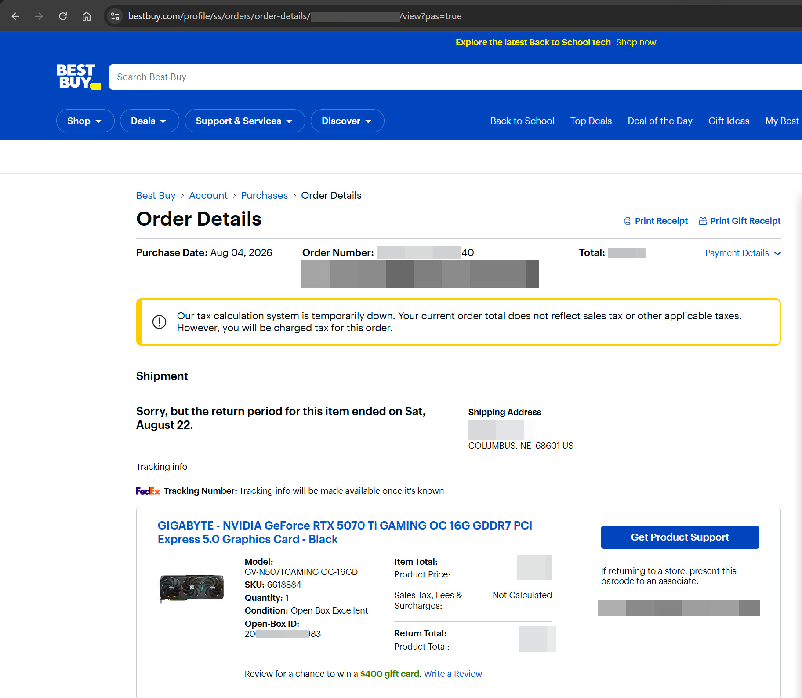Open the Discover dropdown menu
Screen dimensions: 802x698
[x=347, y=121]
